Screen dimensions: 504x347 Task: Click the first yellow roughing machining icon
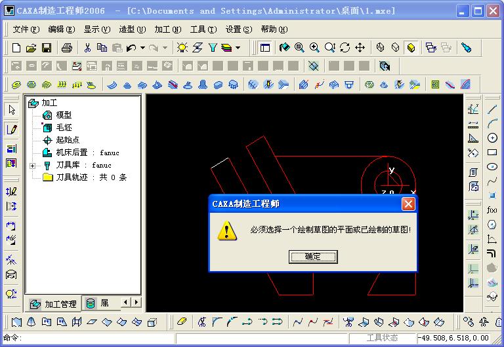pyautogui.click(x=16, y=84)
